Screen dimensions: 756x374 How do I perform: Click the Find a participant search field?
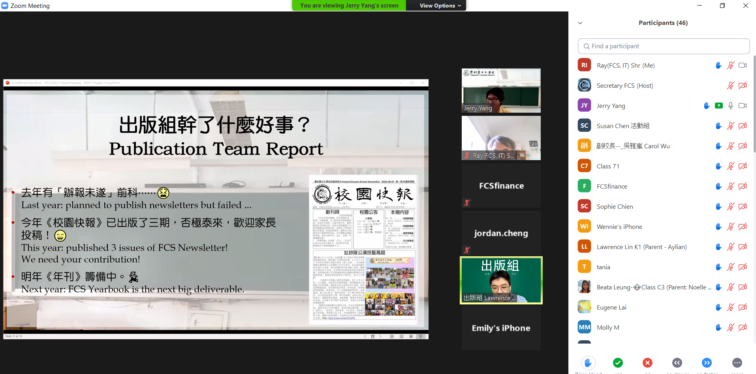point(664,46)
